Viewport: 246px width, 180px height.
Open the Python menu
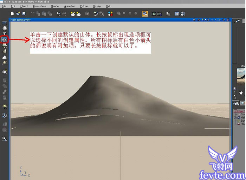tap(84, 6)
